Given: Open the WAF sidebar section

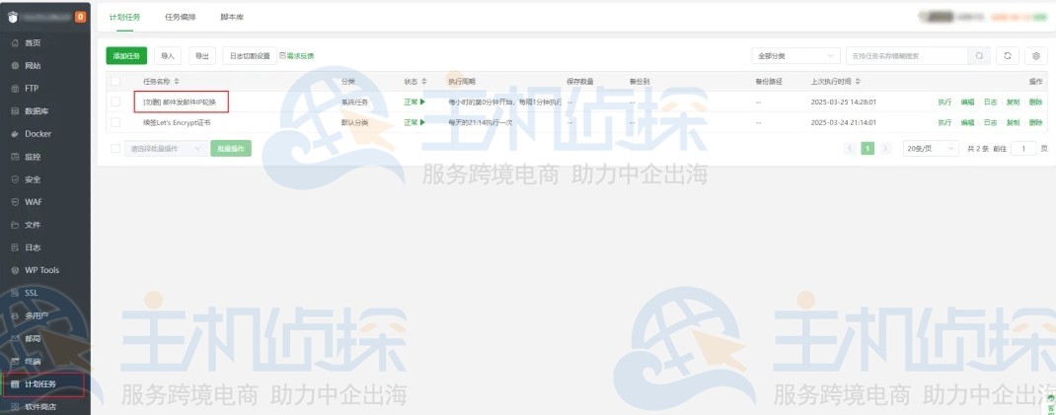Looking at the screenshot, I should [33, 202].
